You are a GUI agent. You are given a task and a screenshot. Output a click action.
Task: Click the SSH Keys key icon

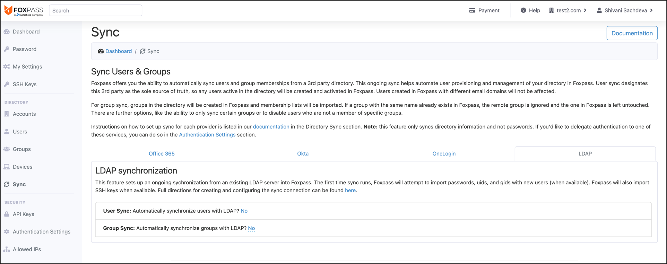[7, 84]
